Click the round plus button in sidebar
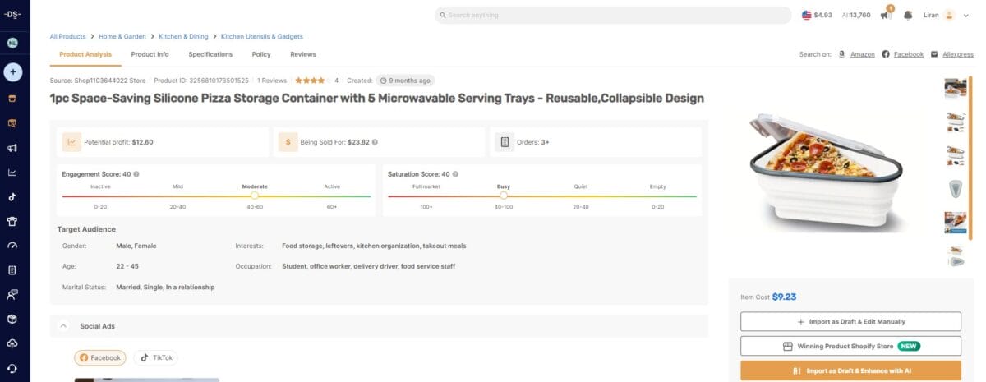This screenshot has height=382, width=986. point(13,71)
